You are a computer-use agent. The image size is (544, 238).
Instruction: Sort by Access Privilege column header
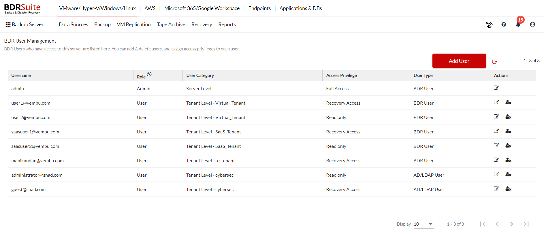[x=341, y=75]
